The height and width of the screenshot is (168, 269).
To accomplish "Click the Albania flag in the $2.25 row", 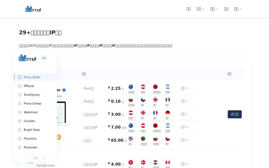I will [155, 87].
